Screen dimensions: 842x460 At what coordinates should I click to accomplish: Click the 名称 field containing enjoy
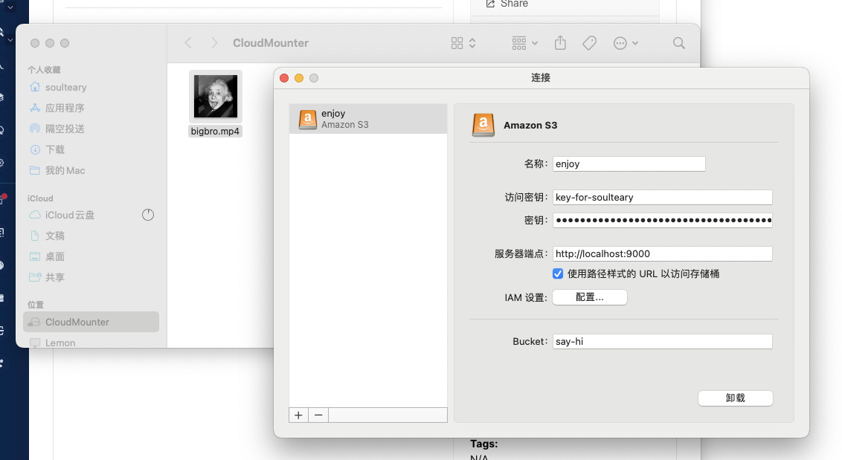629,163
